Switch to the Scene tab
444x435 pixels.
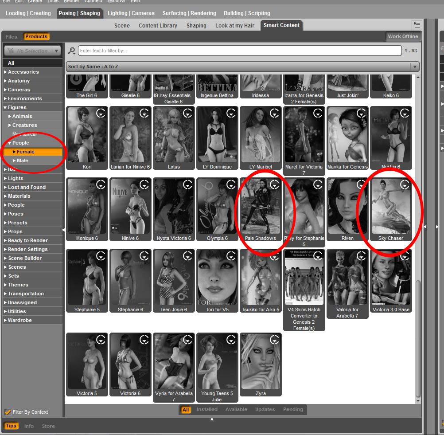pyautogui.click(x=122, y=26)
